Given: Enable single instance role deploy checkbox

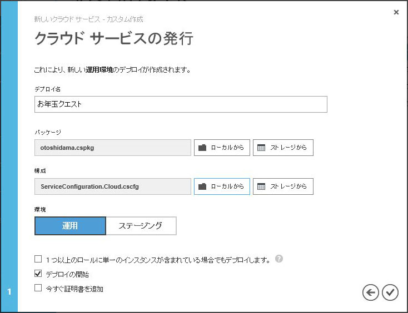Looking at the screenshot, I should pos(38,259).
